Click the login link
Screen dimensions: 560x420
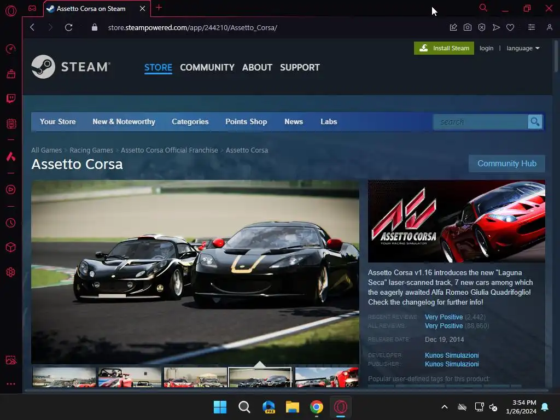point(486,48)
